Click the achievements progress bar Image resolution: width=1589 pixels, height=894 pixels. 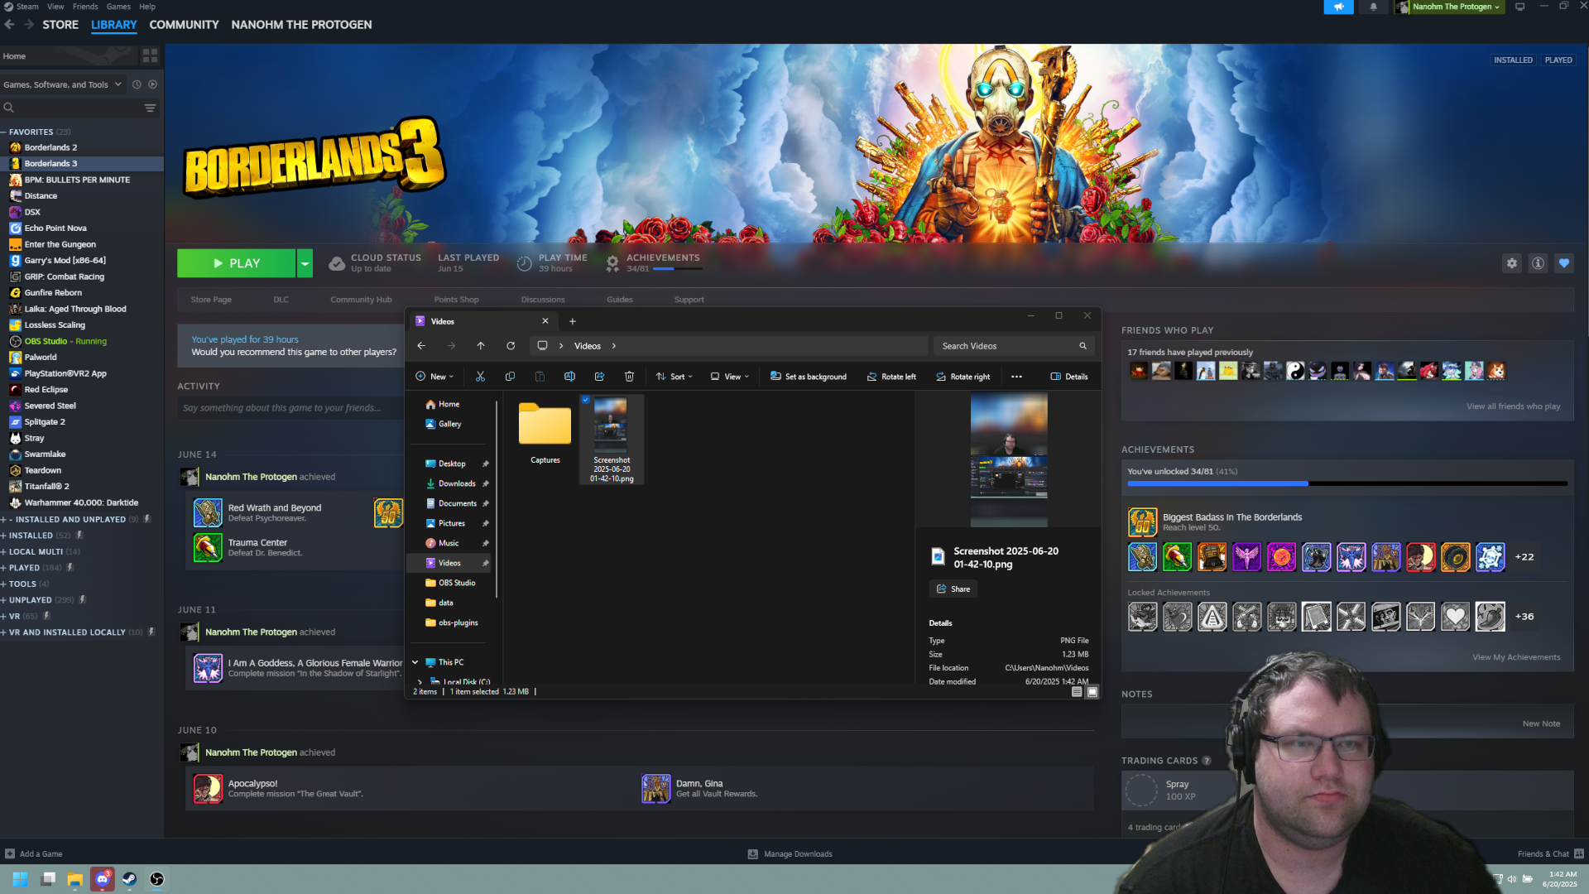click(x=1347, y=483)
